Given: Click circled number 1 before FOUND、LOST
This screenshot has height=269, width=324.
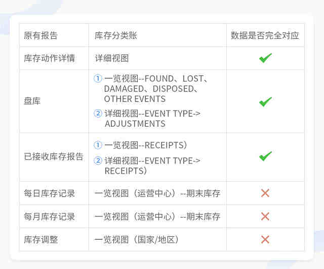Looking at the screenshot, I should click(98, 78).
